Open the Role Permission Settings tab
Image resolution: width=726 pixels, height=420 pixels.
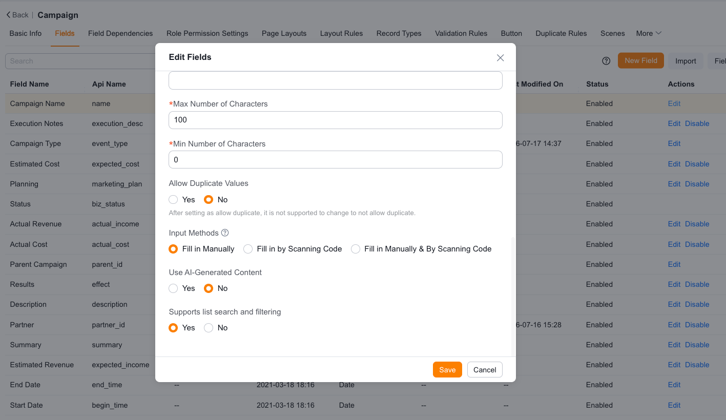click(208, 33)
